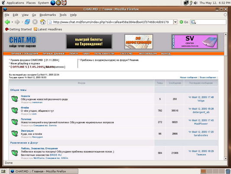Open ЧАВО in orange nav bar

pos(86,54)
